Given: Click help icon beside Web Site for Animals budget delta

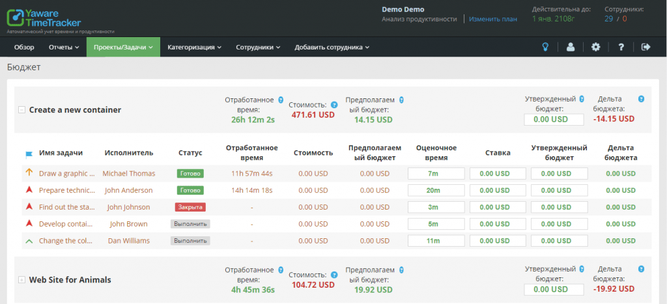Looking at the screenshot, I should coord(641,269).
